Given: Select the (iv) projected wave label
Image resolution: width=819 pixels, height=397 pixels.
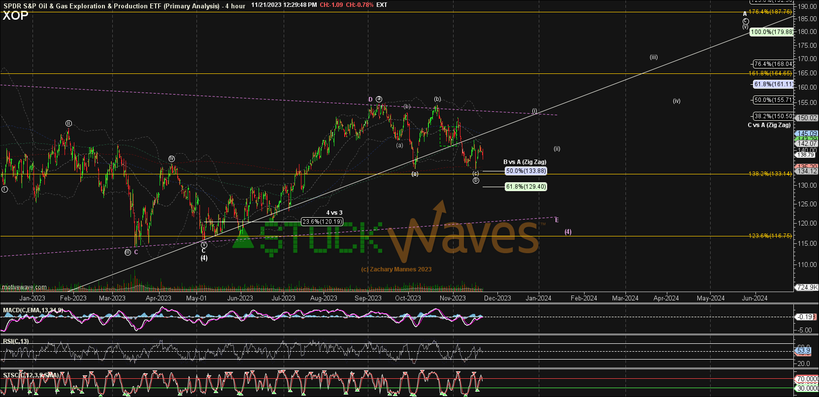Looking at the screenshot, I should [677, 101].
